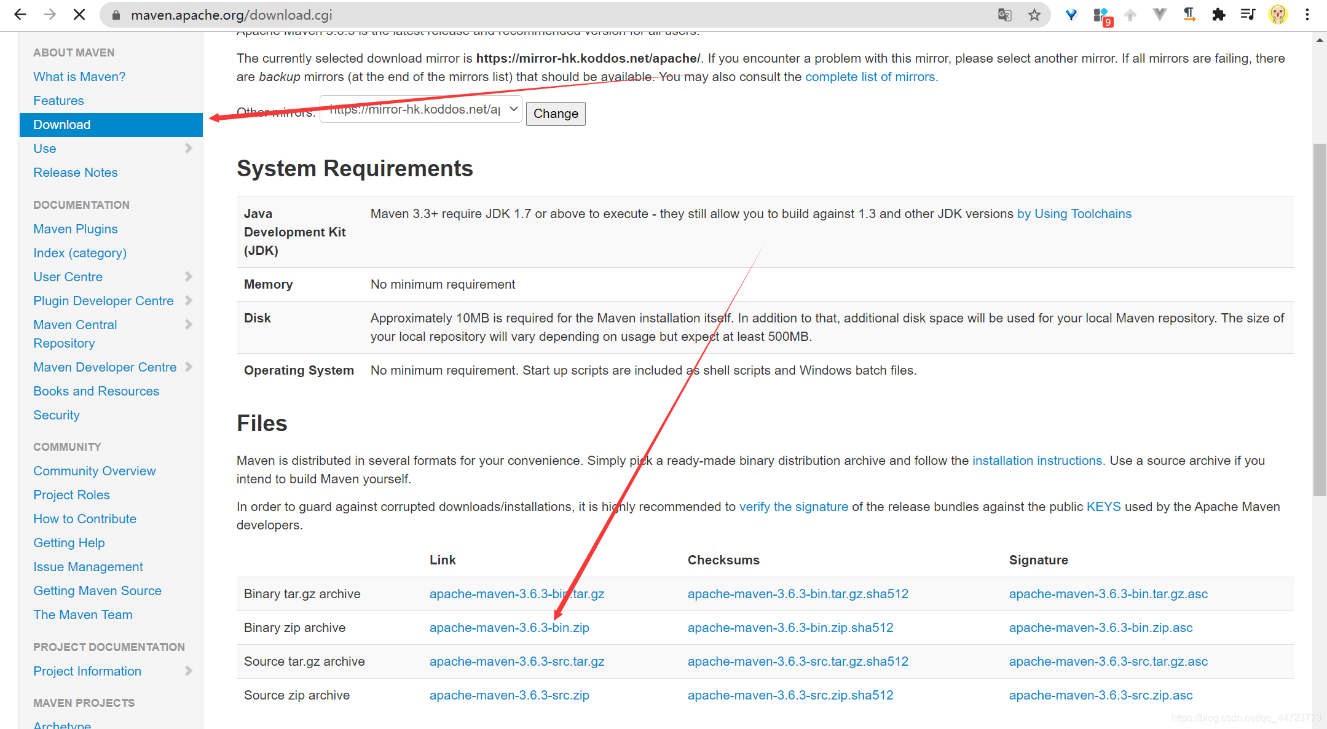Open the Extensions puzzle icon
This screenshot has height=729, width=1327.
point(1218,15)
